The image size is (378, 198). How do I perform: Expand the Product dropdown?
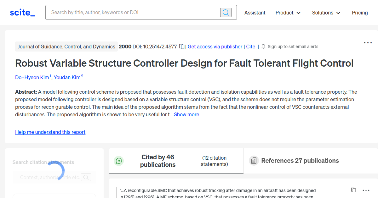point(288,13)
